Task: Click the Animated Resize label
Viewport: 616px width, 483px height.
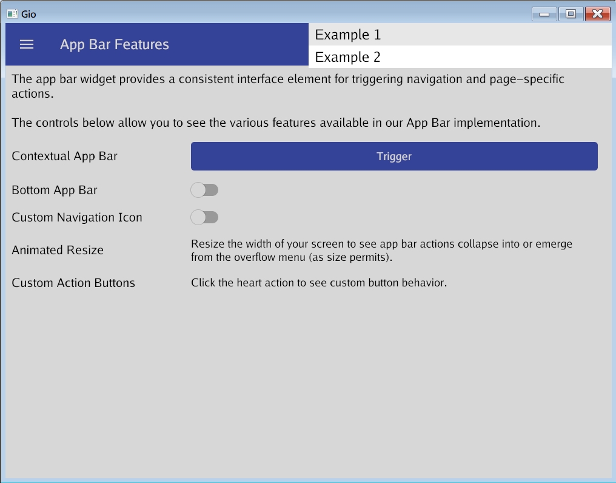Action: coord(58,250)
